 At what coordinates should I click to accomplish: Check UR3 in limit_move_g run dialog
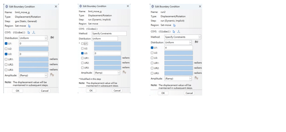pyautogui.click(x=83, y=68)
